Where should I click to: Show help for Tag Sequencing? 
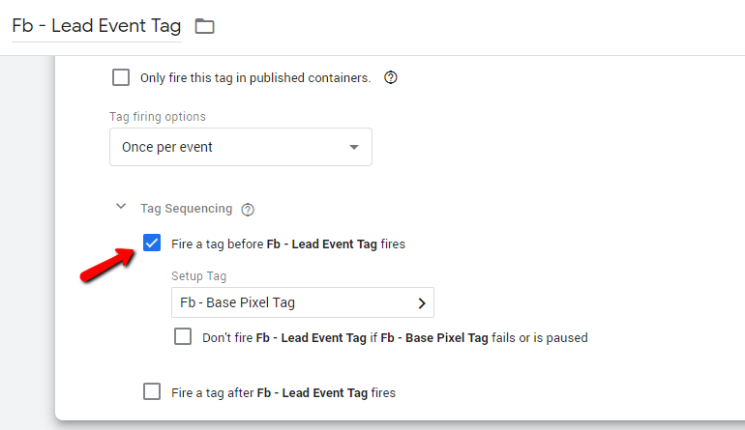(248, 210)
